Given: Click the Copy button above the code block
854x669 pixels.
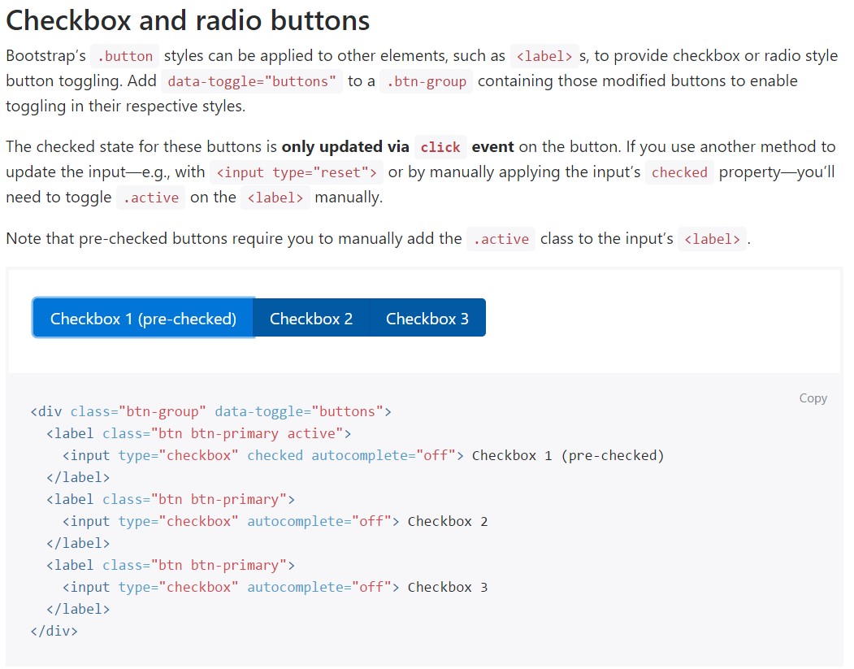Looking at the screenshot, I should 813,397.
